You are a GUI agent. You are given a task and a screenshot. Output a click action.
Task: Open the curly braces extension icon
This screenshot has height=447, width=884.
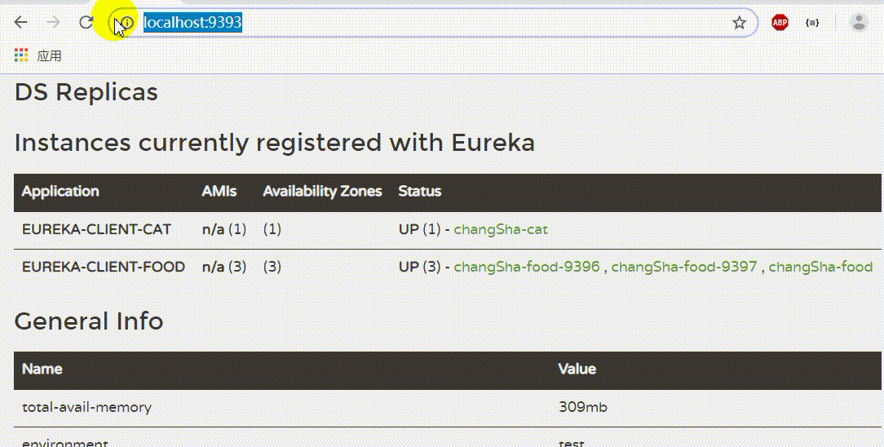point(812,23)
